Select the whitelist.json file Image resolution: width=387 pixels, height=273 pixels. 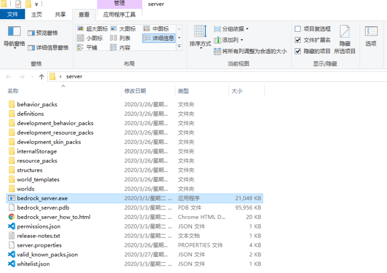point(135,264)
